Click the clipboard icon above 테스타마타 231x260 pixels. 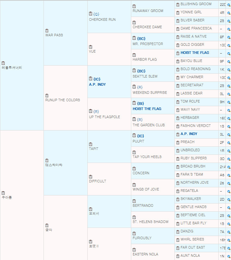tap(47, 160)
